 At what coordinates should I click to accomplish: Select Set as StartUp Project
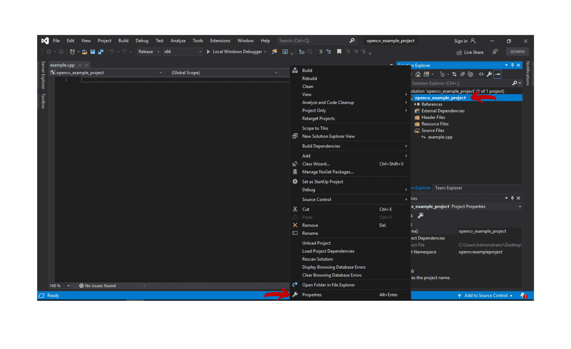(x=350, y=182)
